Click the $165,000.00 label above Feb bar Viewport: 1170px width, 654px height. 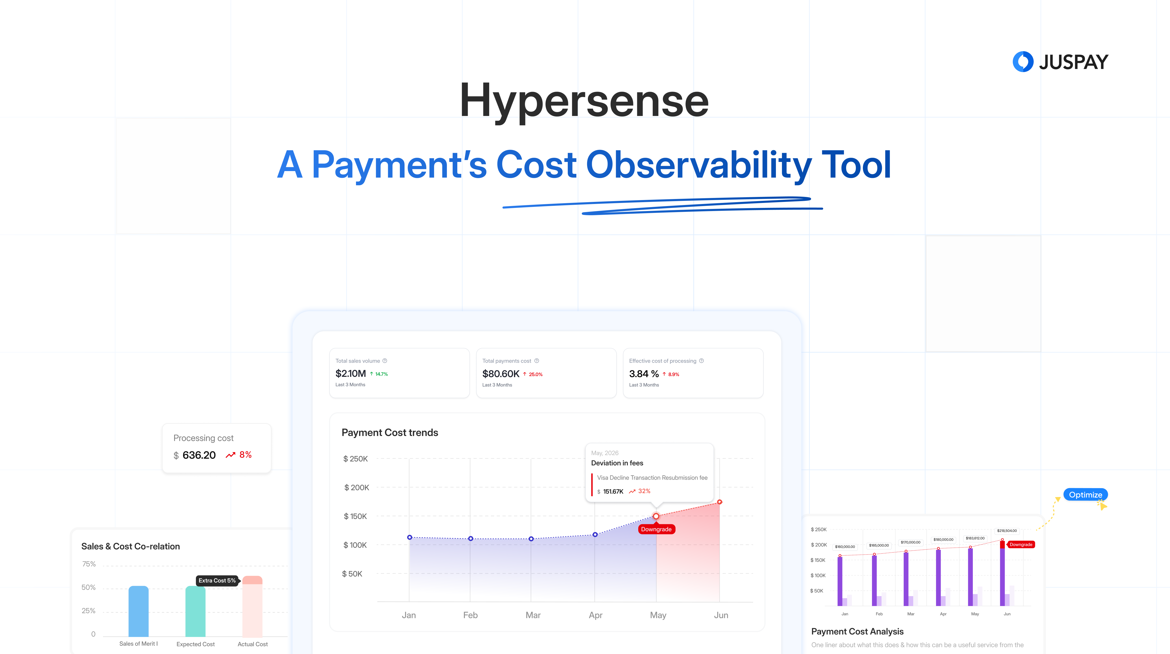pos(879,545)
